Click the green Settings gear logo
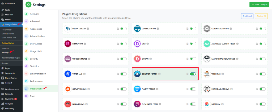 coord(28,5)
